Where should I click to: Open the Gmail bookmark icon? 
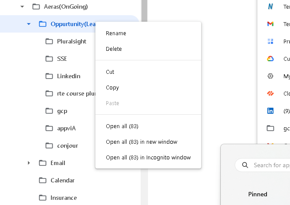coord(270,24)
